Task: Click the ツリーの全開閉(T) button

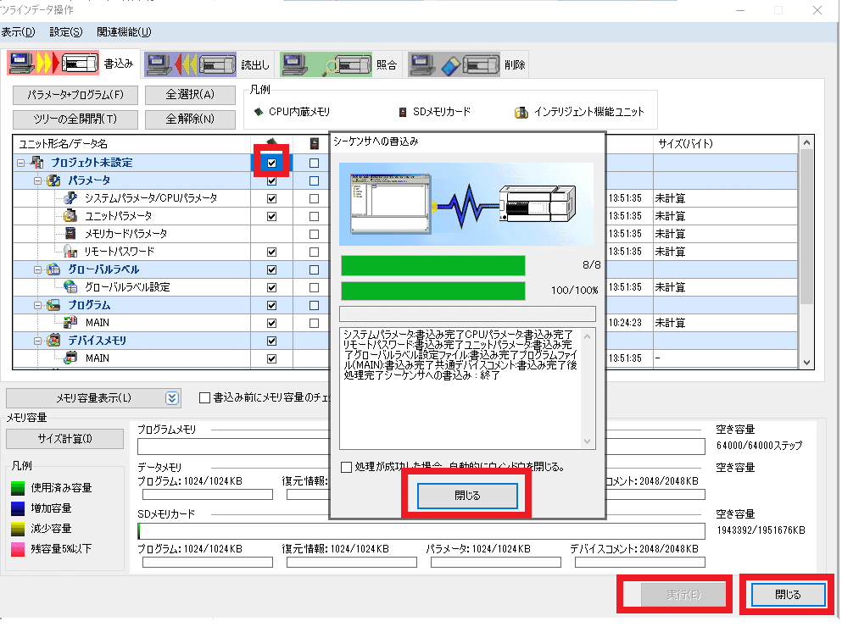Action: 75,119
